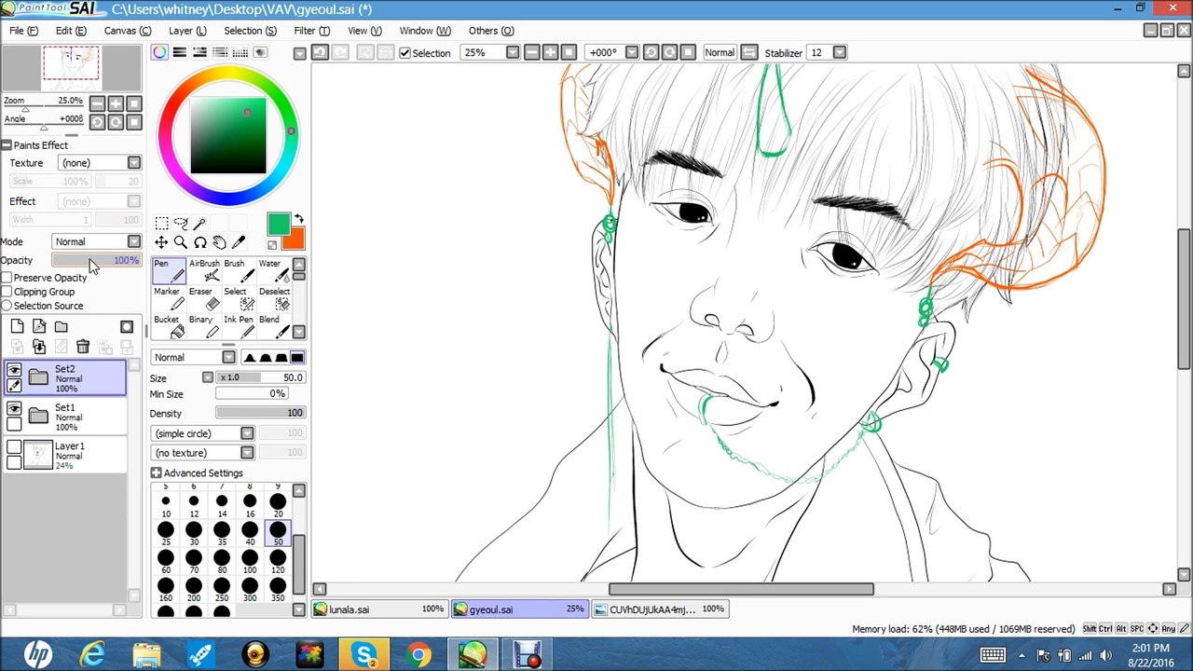Screen dimensions: 1193x671
Task: Zoom out with the navigator minus button
Action: click(x=97, y=104)
